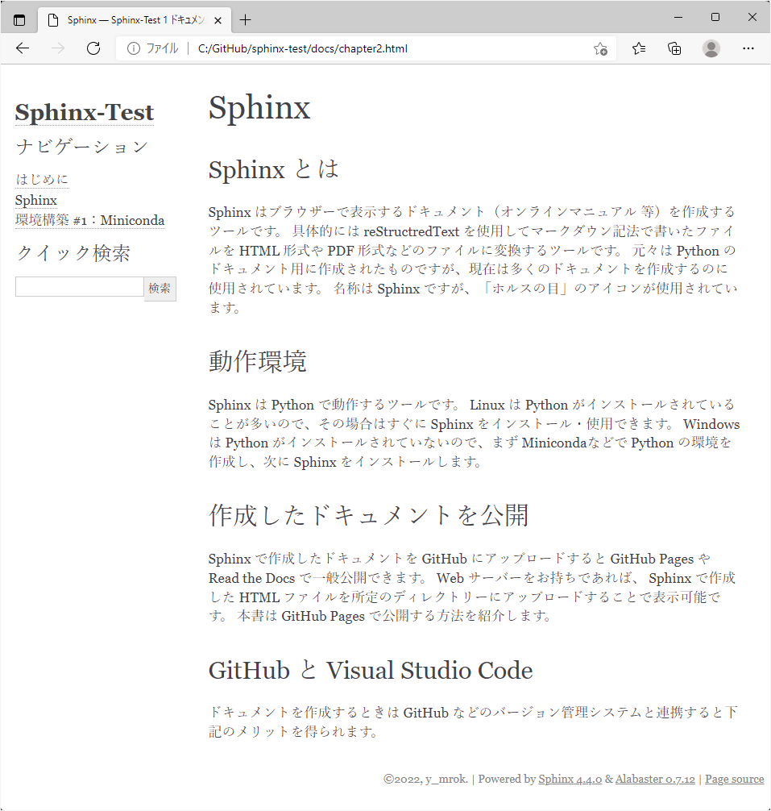Click the back navigation arrow
The width and height of the screenshot is (771, 811).
[x=22, y=48]
